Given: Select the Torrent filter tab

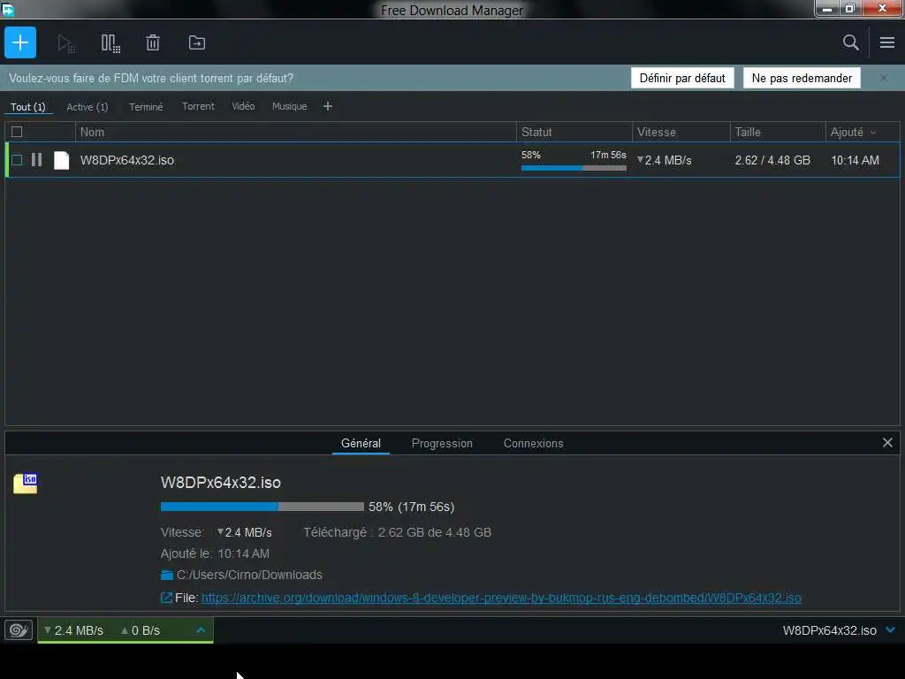Looking at the screenshot, I should (198, 106).
